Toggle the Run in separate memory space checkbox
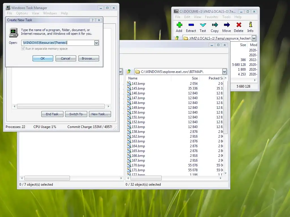The height and width of the screenshot is (217, 290). tap(23, 49)
